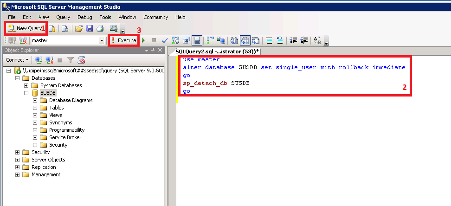
Task: Open the SQL Editor toolbar options arrow
Action: tap(326, 43)
